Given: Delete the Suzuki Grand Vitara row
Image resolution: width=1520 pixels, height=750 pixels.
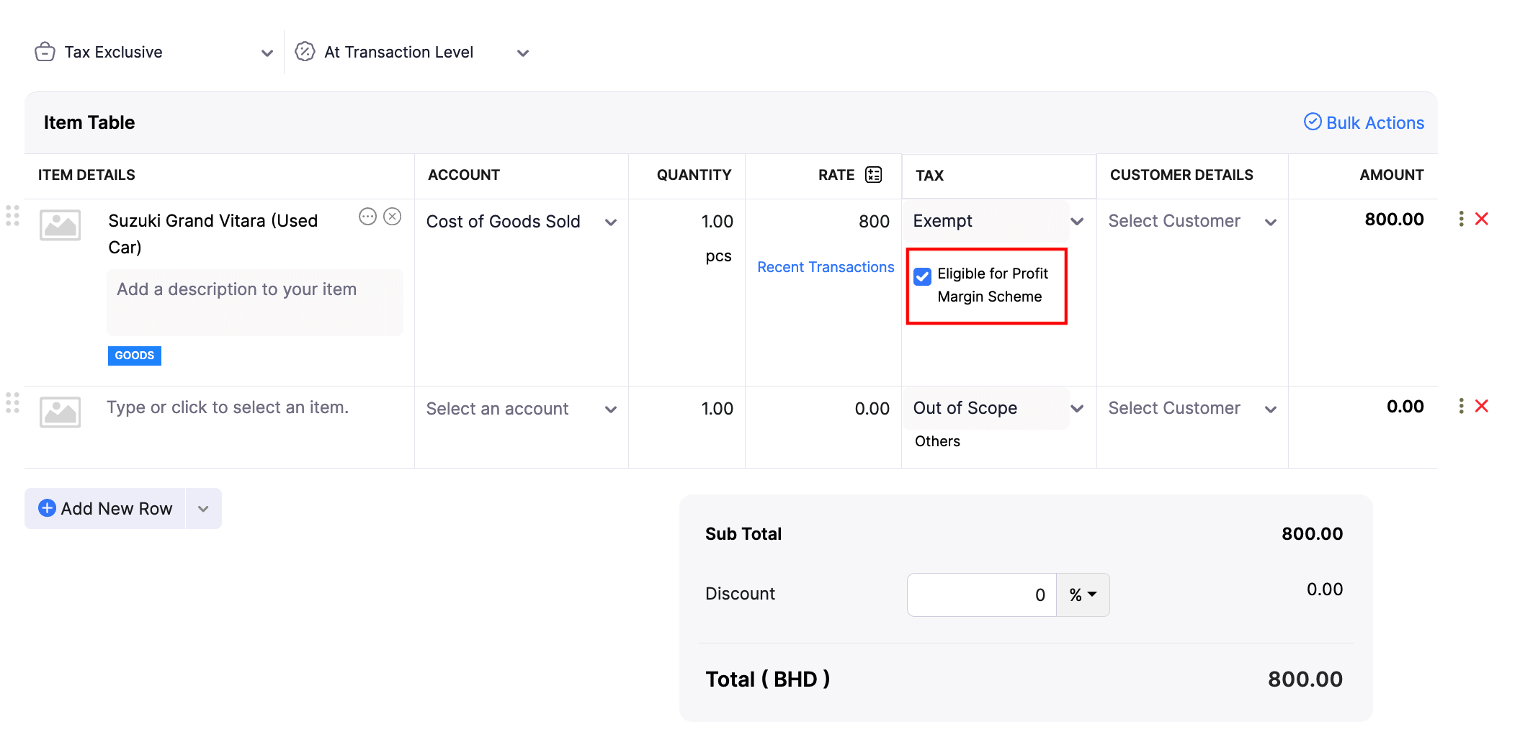Looking at the screenshot, I should (x=1482, y=219).
